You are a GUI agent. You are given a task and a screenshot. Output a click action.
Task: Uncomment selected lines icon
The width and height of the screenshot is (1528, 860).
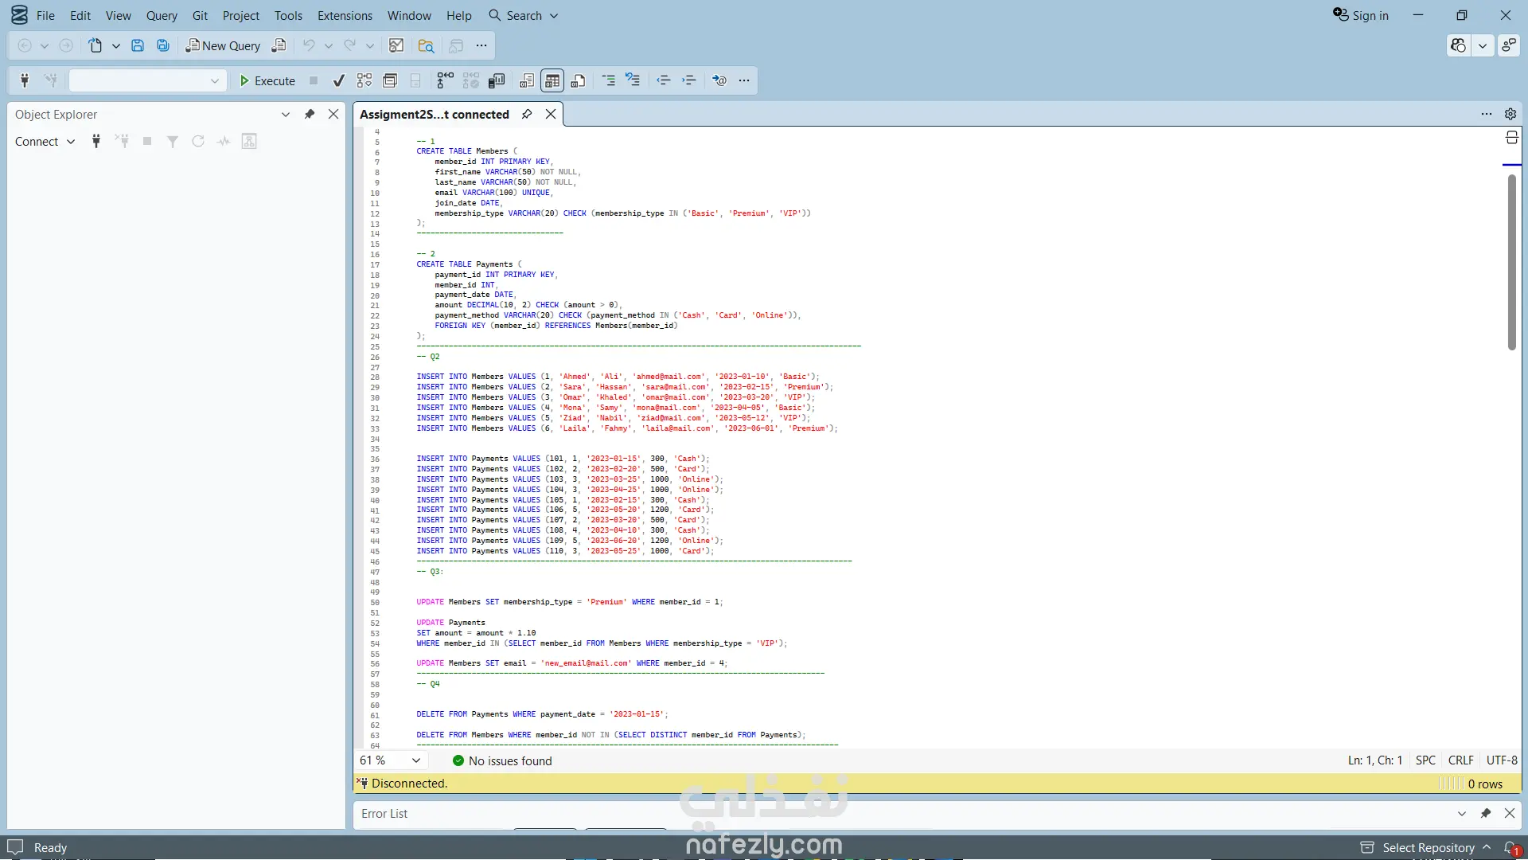pyautogui.click(x=633, y=80)
